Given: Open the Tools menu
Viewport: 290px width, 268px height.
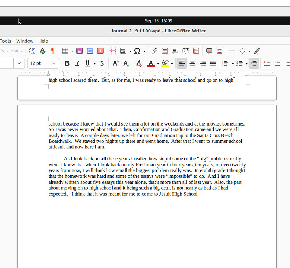Looking at the screenshot, I should click(5, 41).
